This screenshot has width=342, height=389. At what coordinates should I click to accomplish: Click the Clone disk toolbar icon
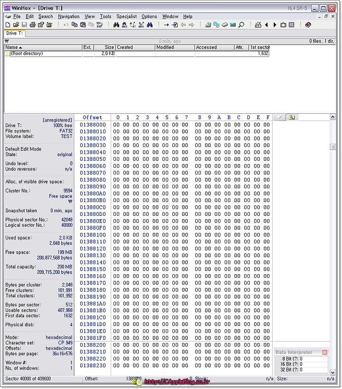217,25
